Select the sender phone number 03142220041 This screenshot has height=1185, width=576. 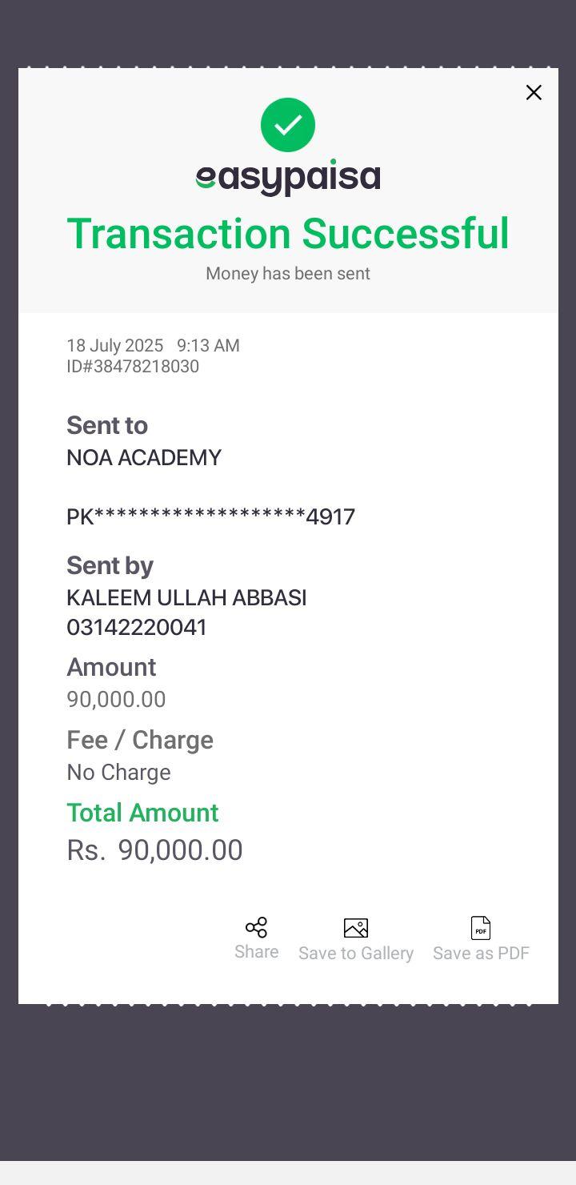137,628
